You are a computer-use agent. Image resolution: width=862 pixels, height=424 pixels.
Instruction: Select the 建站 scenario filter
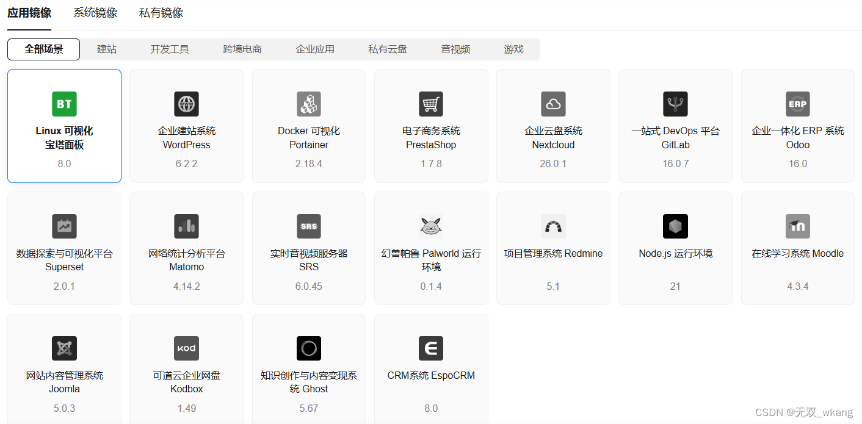point(107,49)
